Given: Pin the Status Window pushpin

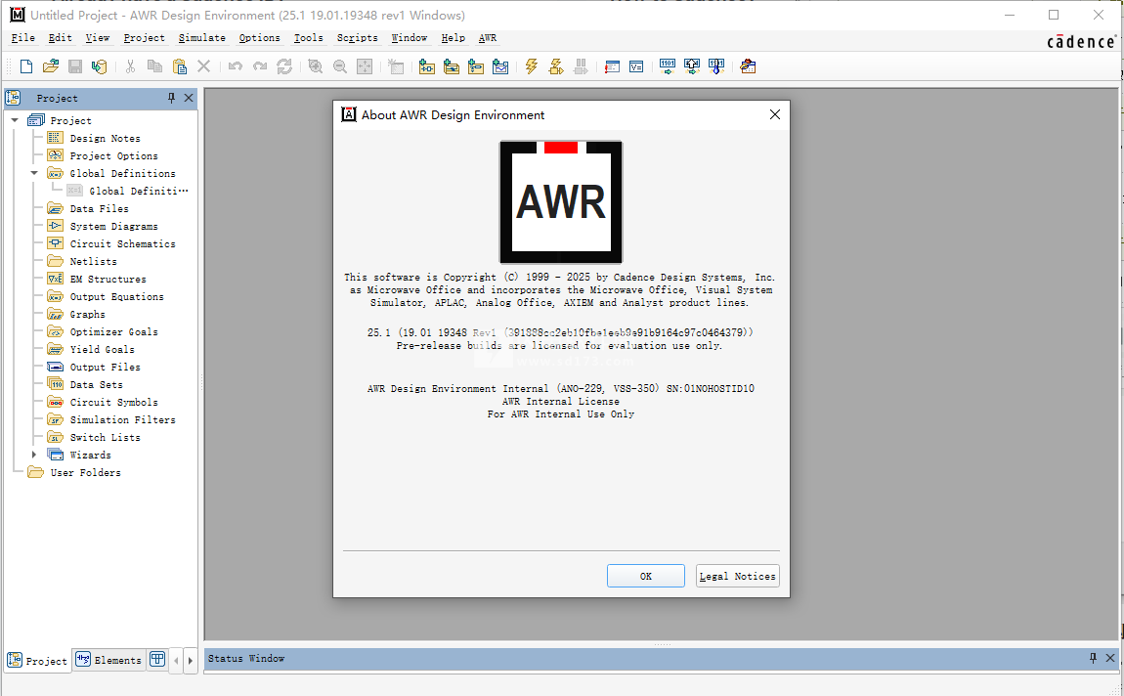Looking at the screenshot, I should point(1093,657).
